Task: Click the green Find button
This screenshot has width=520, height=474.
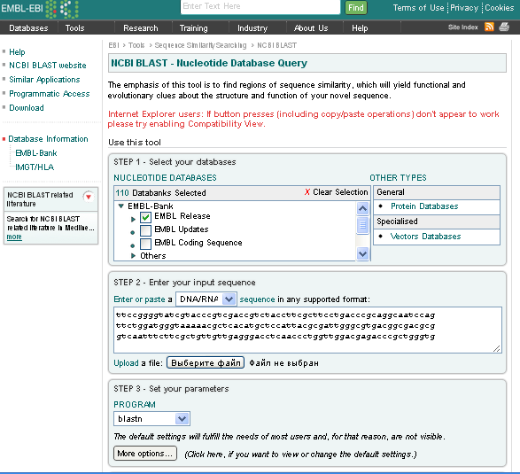Action: pyautogui.click(x=356, y=8)
